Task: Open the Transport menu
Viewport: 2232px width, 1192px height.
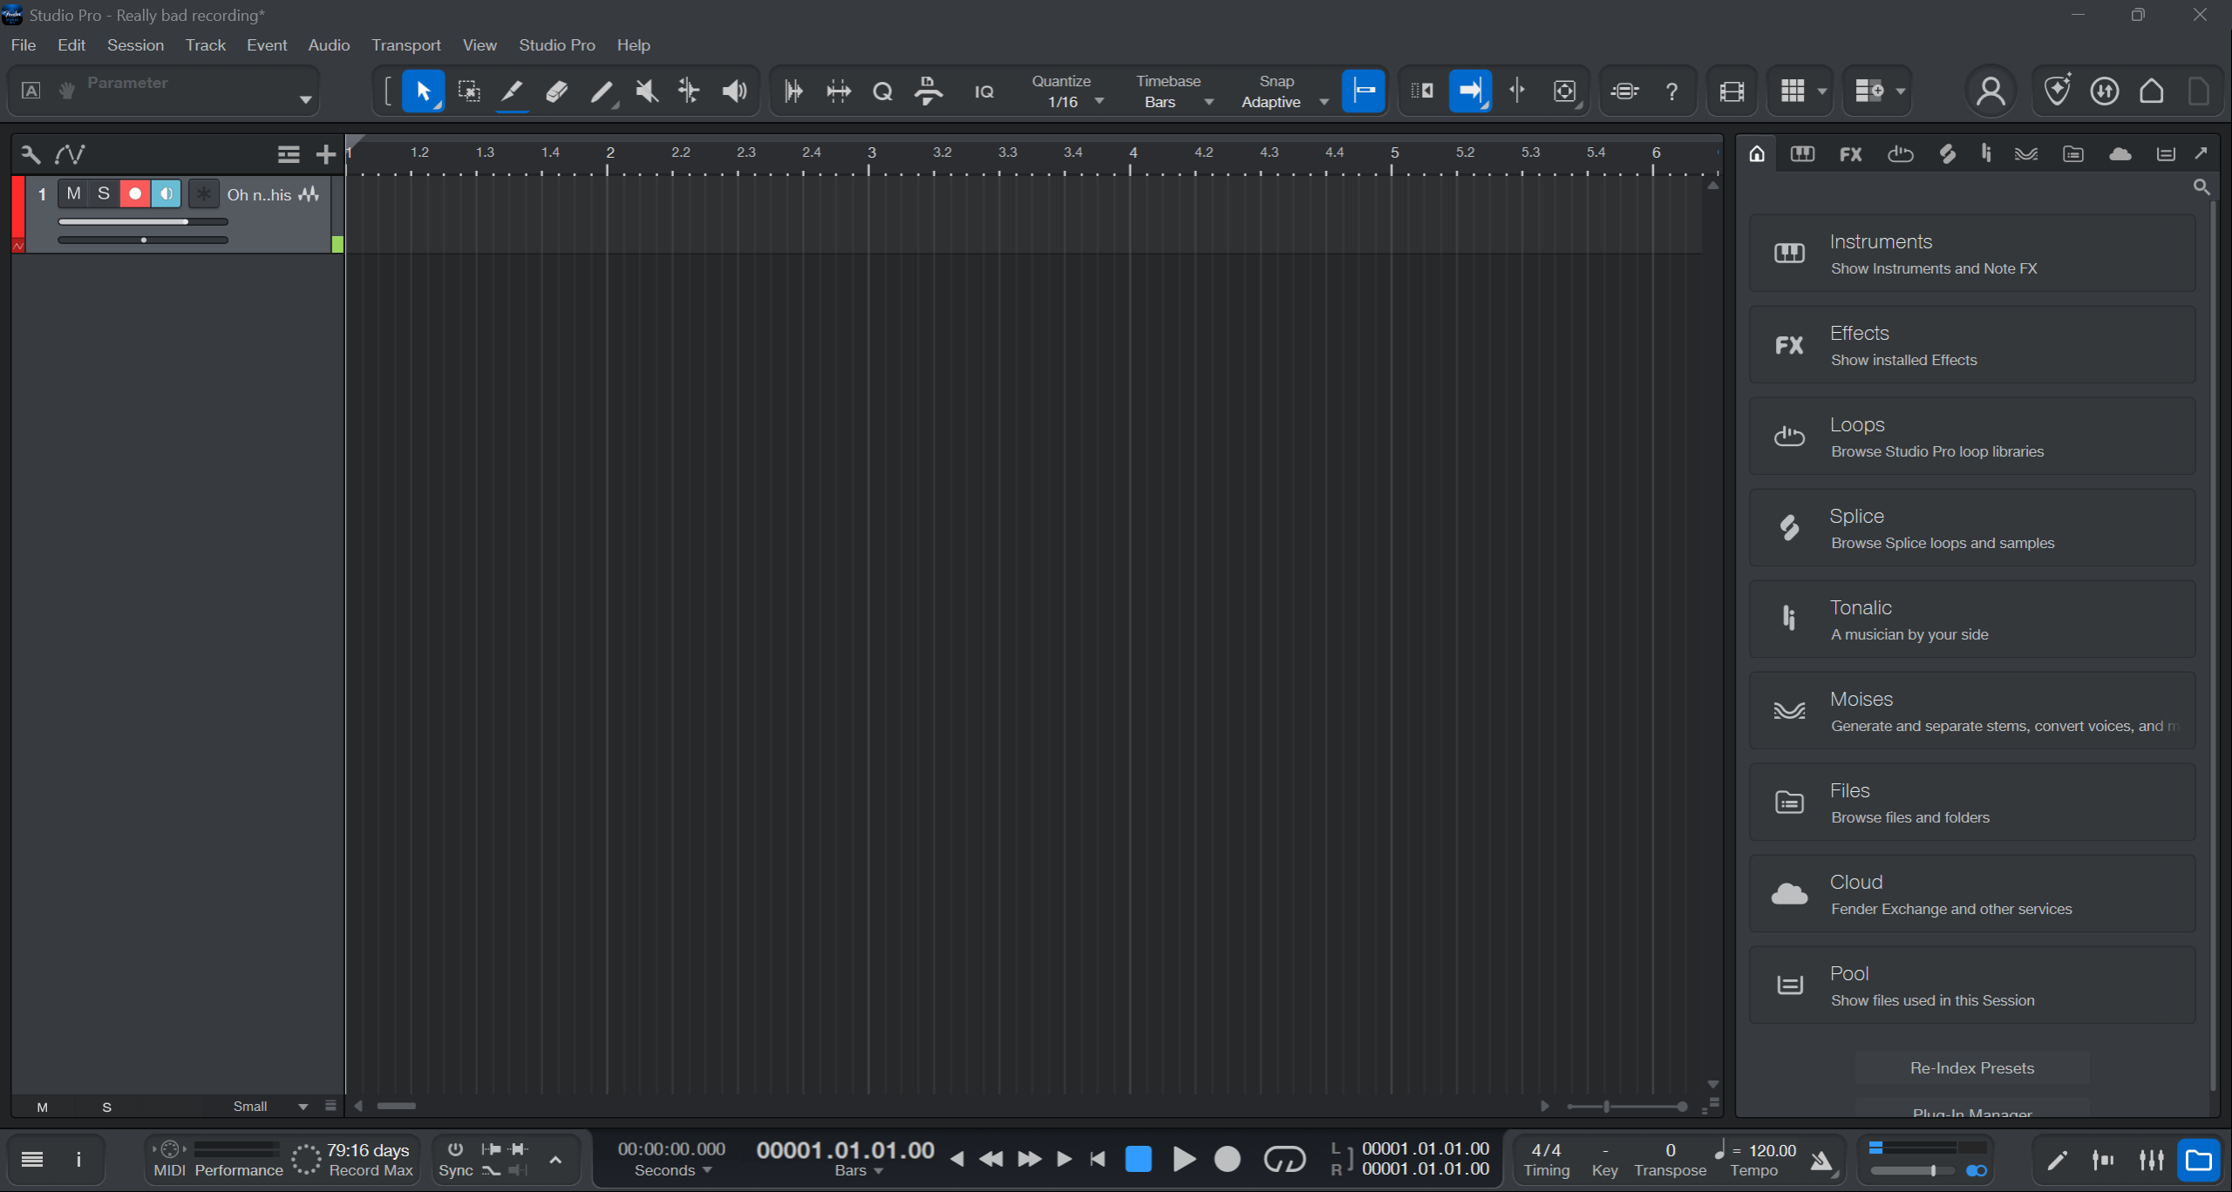Action: [x=405, y=45]
